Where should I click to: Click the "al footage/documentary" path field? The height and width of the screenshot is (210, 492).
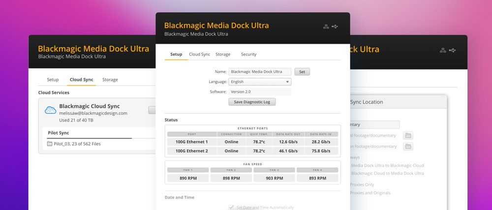(x=375, y=136)
